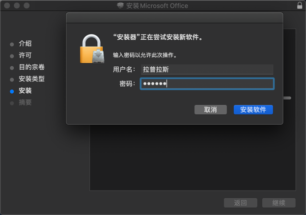The image size is (306, 215).
Task: Click the padlock icon in the password dialog
Action: coord(92,49)
